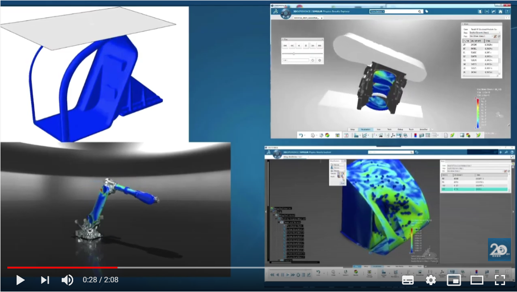The height and width of the screenshot is (292, 517).
Task: Jump to first frame in Play panel
Action: pos(285,46)
